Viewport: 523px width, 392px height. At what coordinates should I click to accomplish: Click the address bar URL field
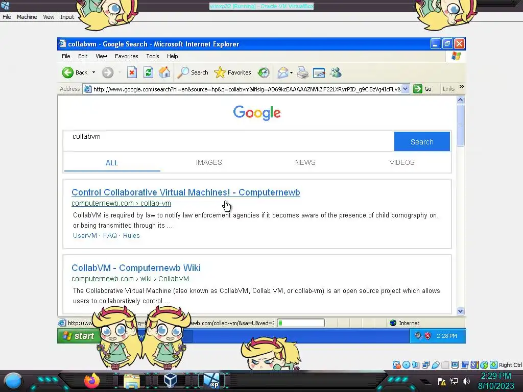[x=247, y=89]
